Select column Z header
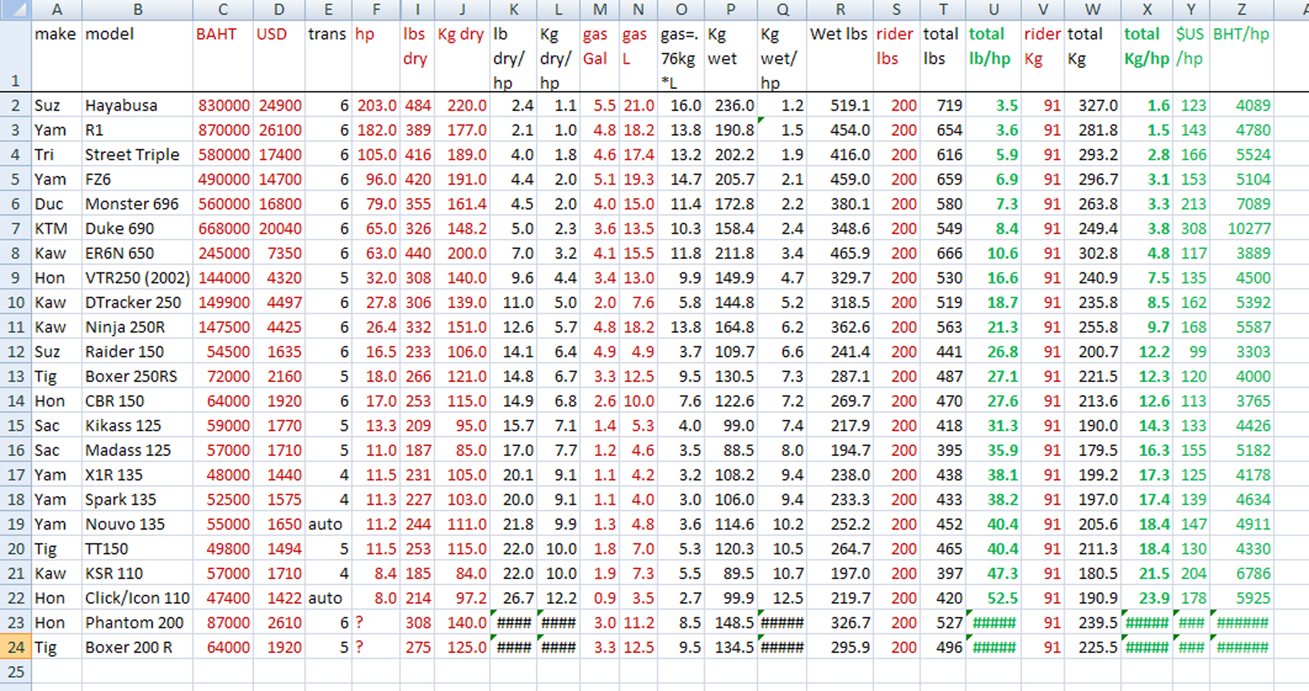This screenshot has width=1309, height=691. (x=1241, y=9)
